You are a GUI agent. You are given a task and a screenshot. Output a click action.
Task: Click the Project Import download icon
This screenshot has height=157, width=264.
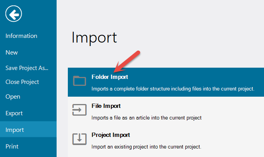[79, 139]
